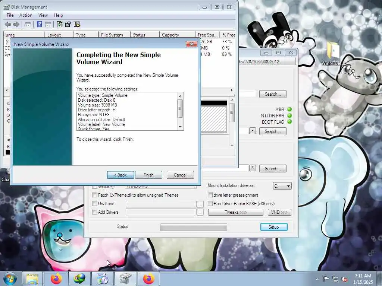Open Windows Explorer from the taskbar
The width and height of the screenshot is (382, 286).
pos(32,279)
